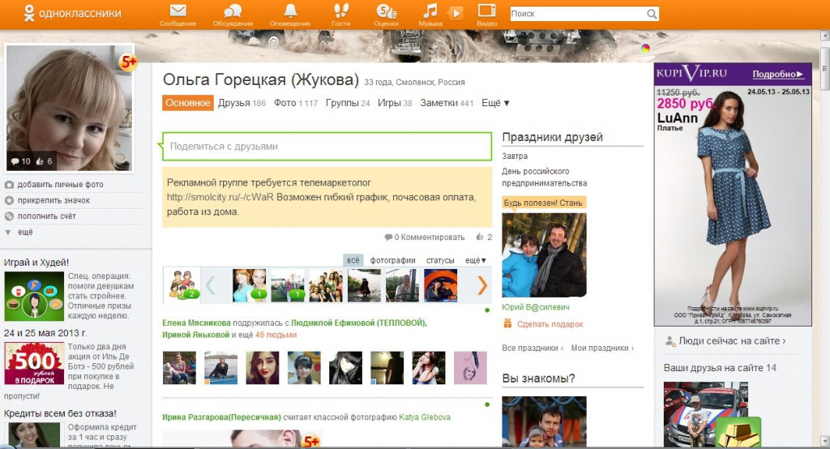830x449 pixels.
Task: Expand the ещё item in left menu
Action: click(x=25, y=232)
